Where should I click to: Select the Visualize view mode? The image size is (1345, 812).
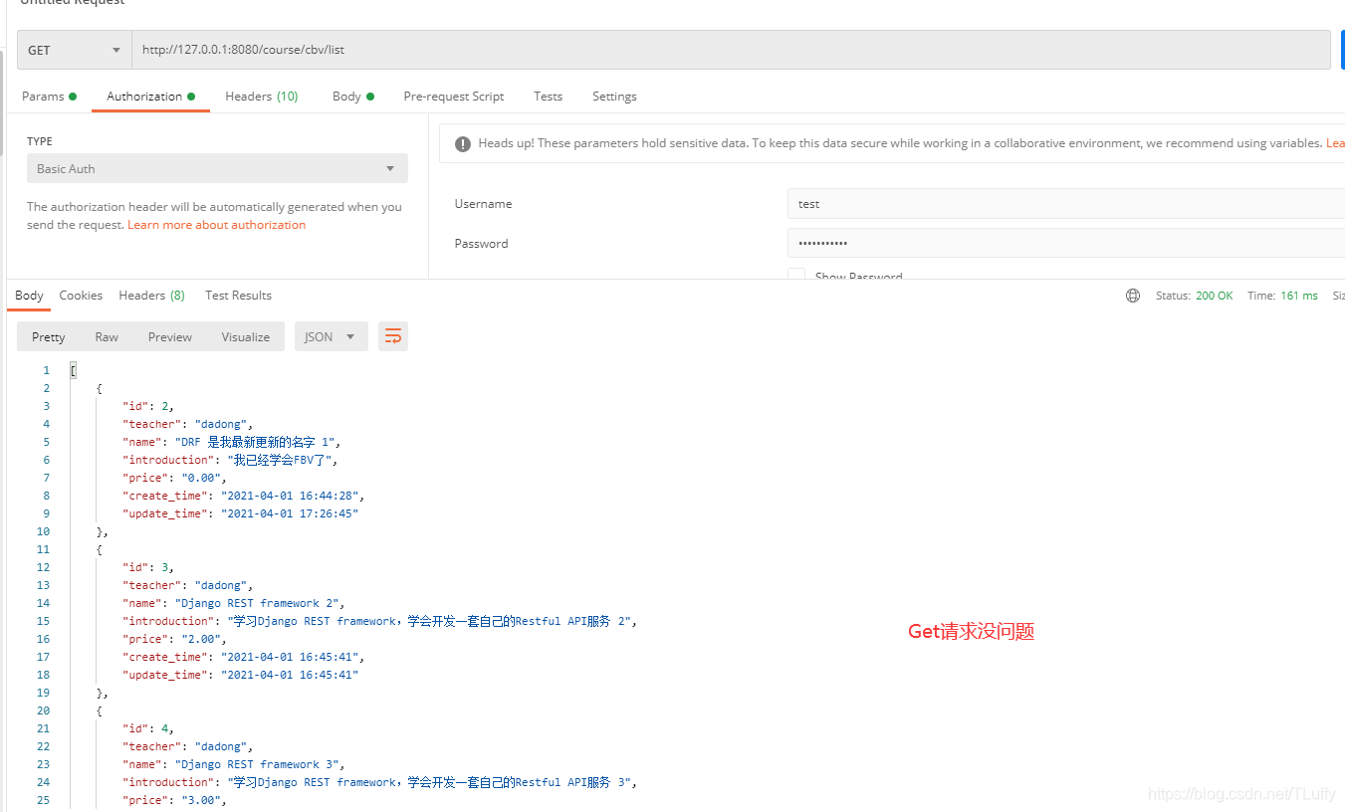(x=246, y=336)
